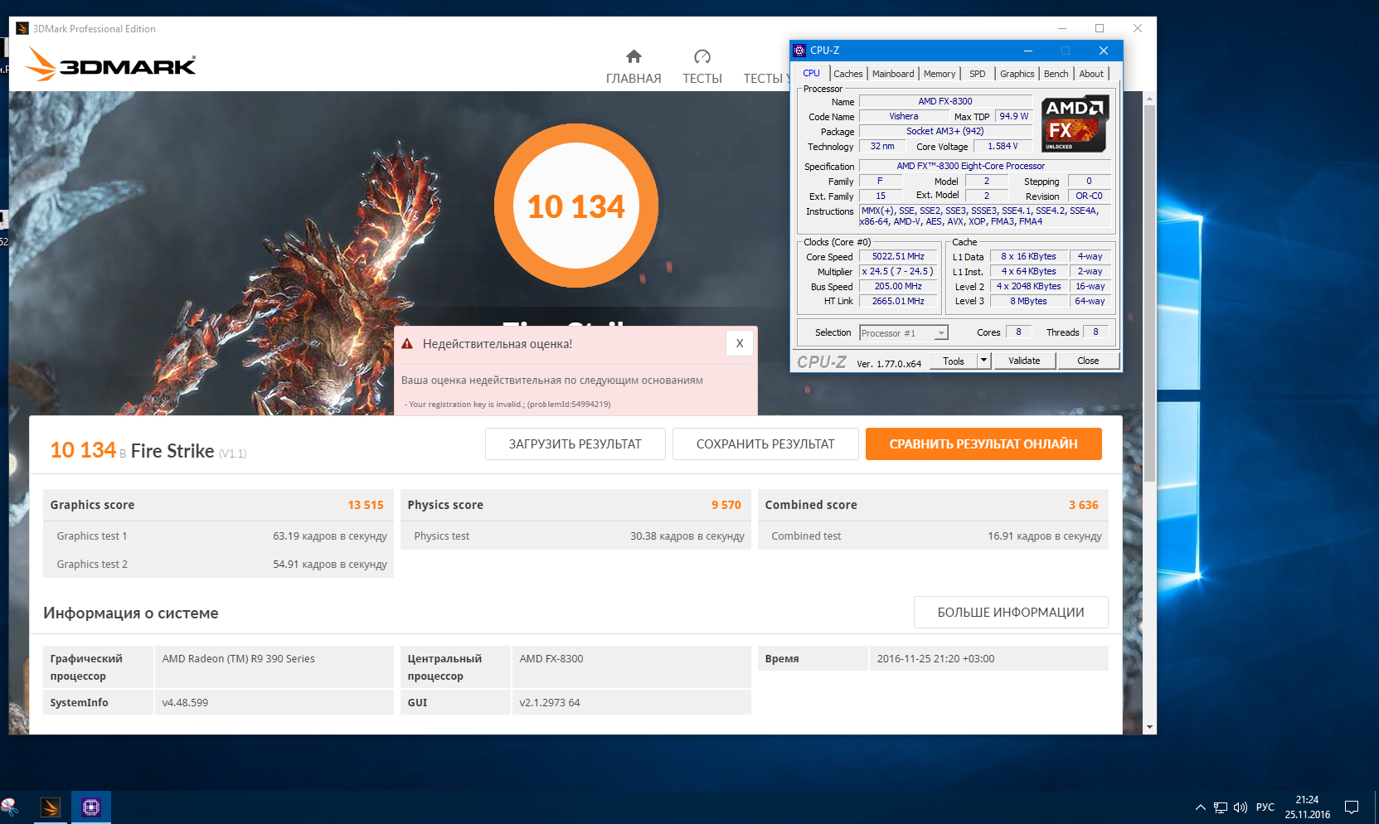Click the Physics score value "9 570"
Image resolution: width=1379 pixels, height=824 pixels.
tap(726, 505)
